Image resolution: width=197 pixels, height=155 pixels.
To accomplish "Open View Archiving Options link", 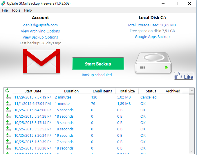I will pos(40,31).
